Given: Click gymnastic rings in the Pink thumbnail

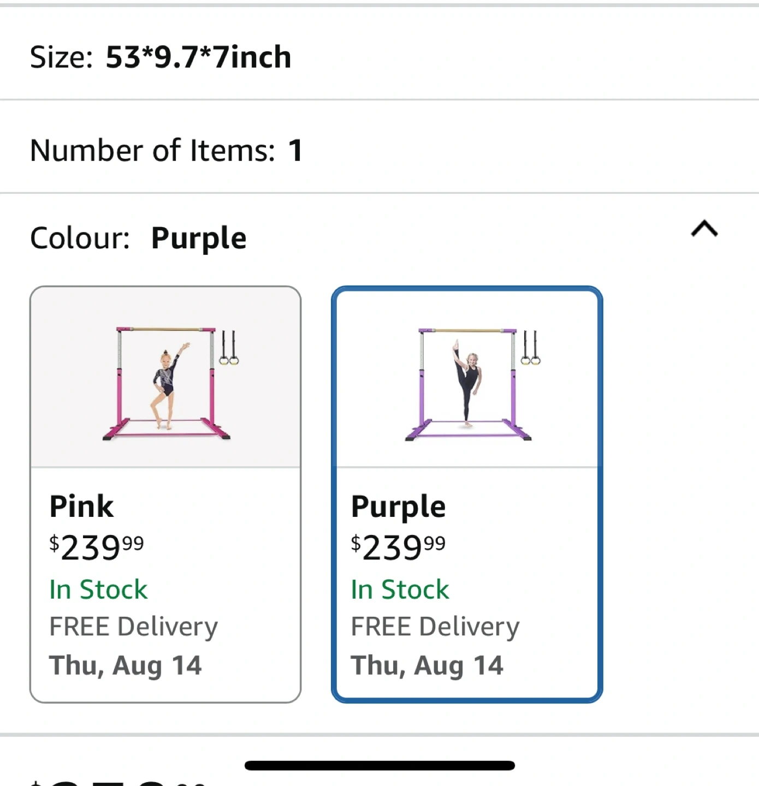Looking at the screenshot, I should click(x=229, y=348).
